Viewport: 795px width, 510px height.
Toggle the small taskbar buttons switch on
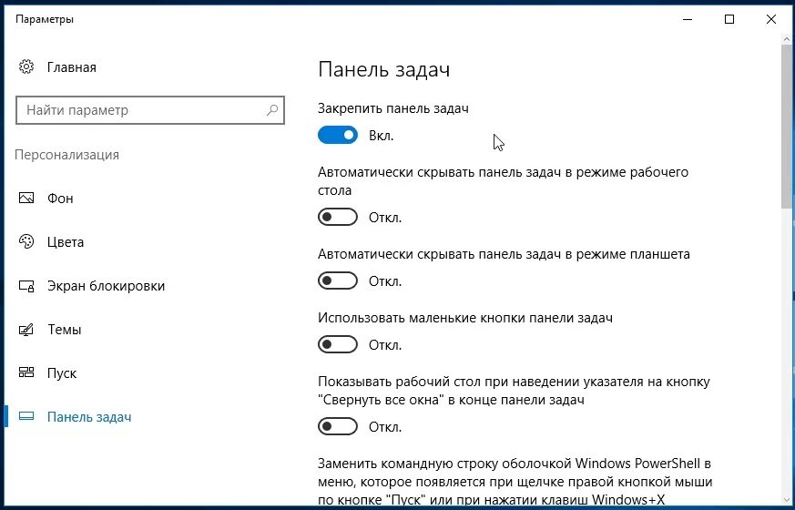click(x=338, y=345)
